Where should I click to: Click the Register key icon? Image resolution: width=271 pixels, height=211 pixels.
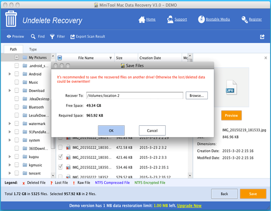245,19
